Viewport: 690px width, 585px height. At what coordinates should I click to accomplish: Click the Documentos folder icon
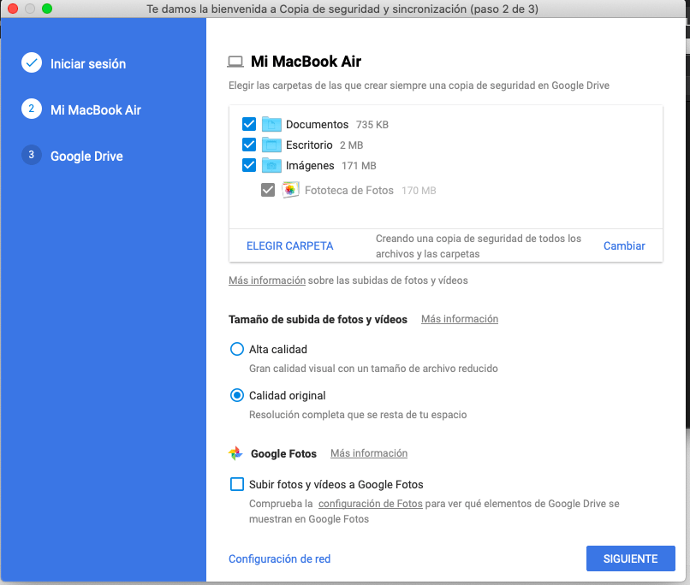(x=271, y=124)
